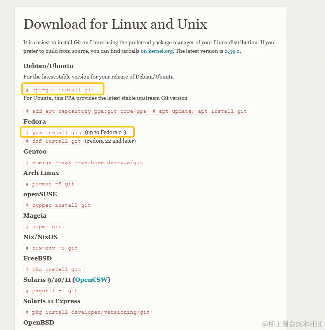Select the 'nix-env -i git' command

click(x=52, y=248)
